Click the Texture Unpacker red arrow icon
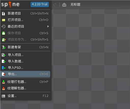130x109 pixels. coord(4,88)
